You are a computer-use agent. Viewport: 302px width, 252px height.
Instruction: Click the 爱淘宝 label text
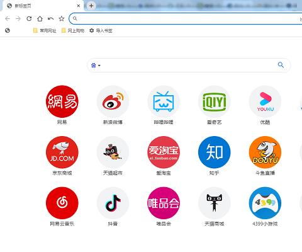pos(164,173)
